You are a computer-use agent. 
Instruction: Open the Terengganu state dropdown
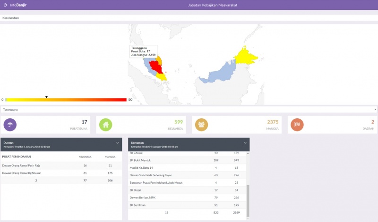click(189, 109)
